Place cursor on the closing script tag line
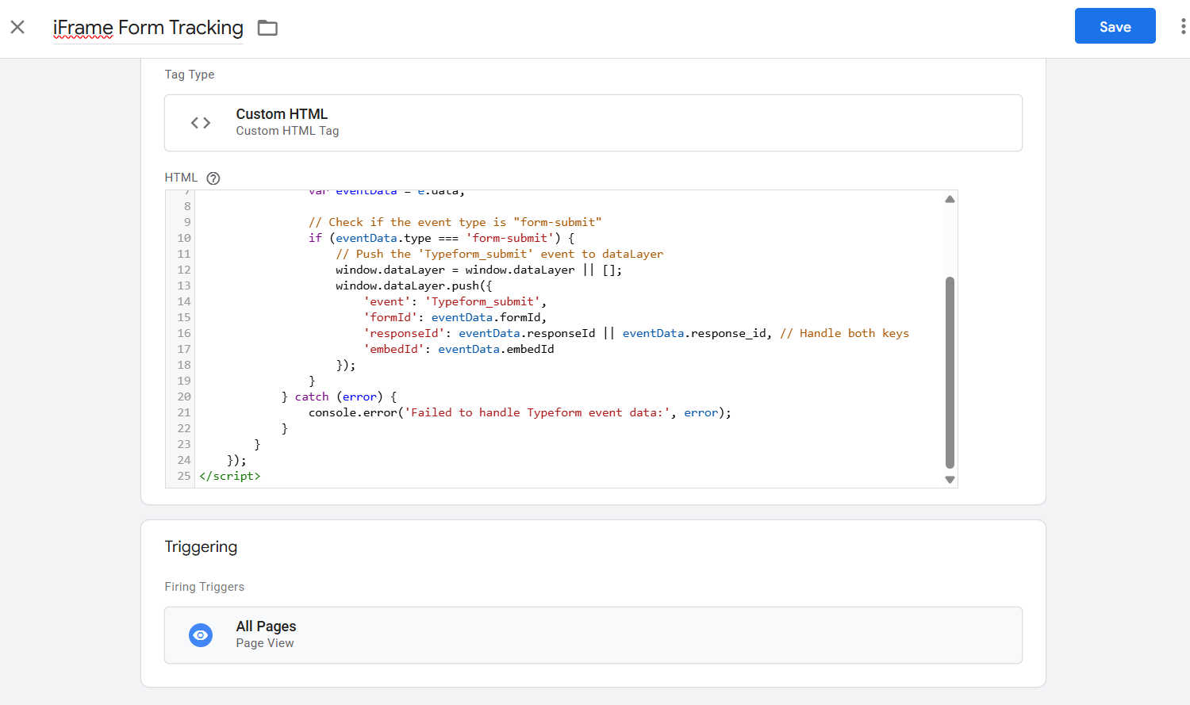The height and width of the screenshot is (705, 1190). click(x=230, y=476)
